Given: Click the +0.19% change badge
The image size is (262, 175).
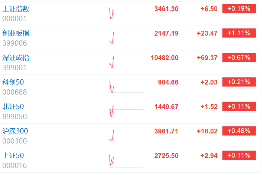Looking at the screenshot, I should tap(239, 9).
